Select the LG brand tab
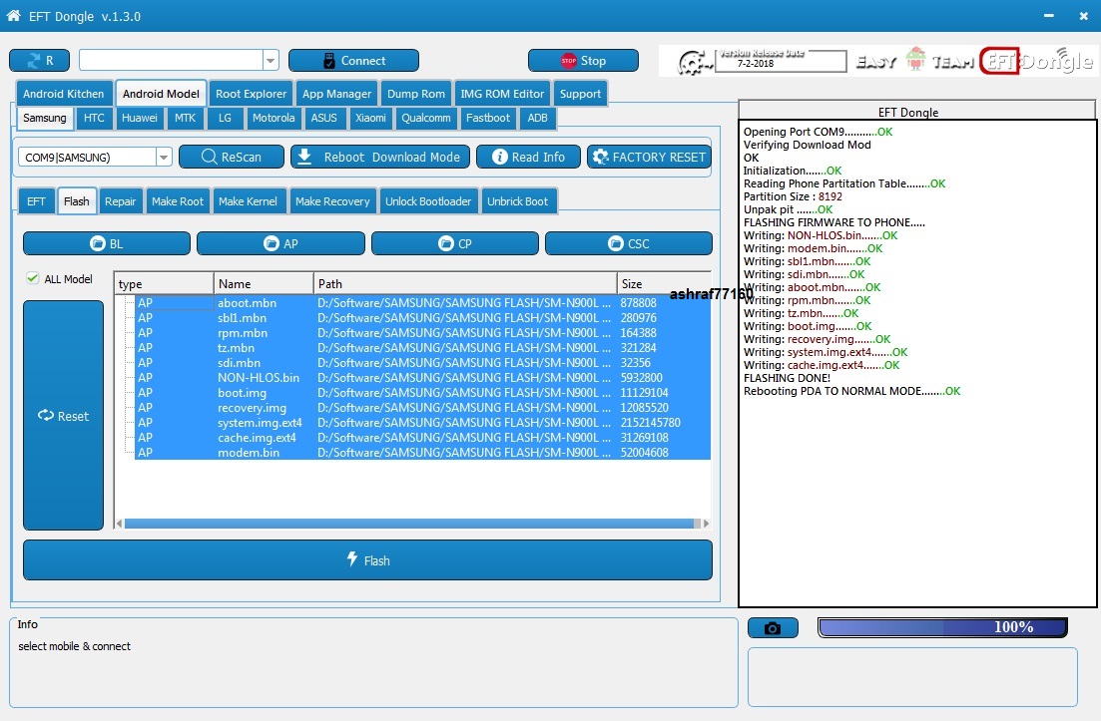Viewport: 1101px width, 721px height. [x=225, y=118]
